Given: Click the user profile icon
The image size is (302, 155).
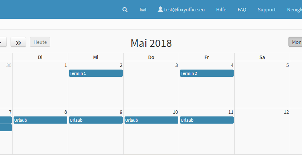Looking at the screenshot, I should coord(160,9).
